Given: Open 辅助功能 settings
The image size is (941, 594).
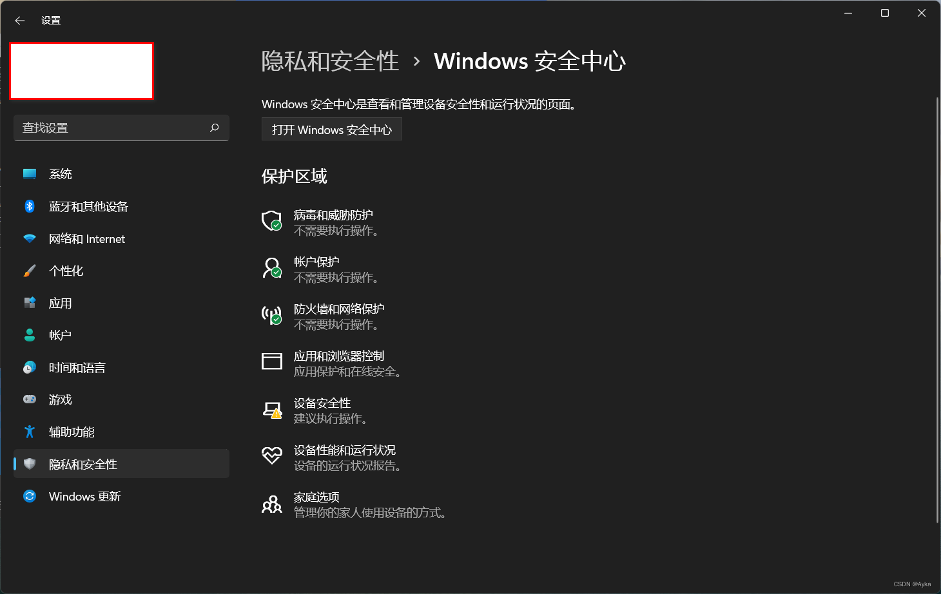Looking at the screenshot, I should (x=121, y=432).
